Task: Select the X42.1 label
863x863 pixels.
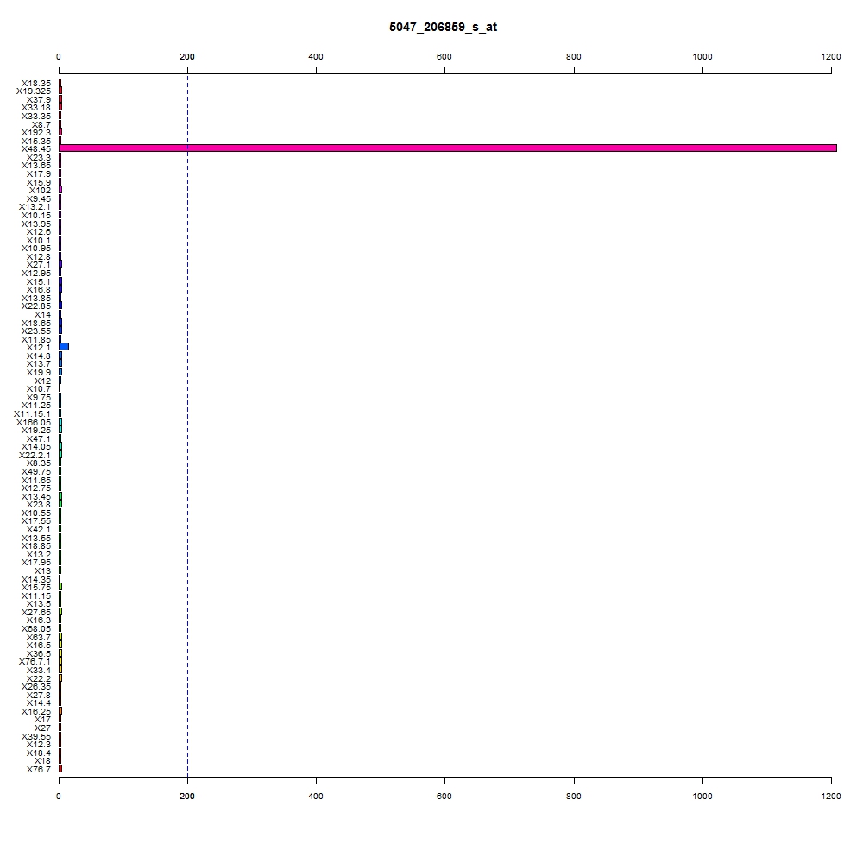Action: (x=39, y=530)
